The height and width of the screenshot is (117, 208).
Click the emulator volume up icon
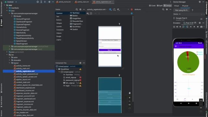(177, 27)
